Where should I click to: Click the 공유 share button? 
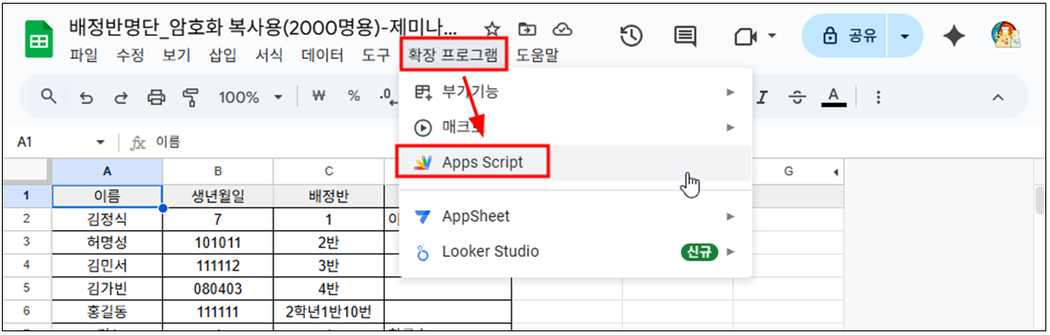845,36
